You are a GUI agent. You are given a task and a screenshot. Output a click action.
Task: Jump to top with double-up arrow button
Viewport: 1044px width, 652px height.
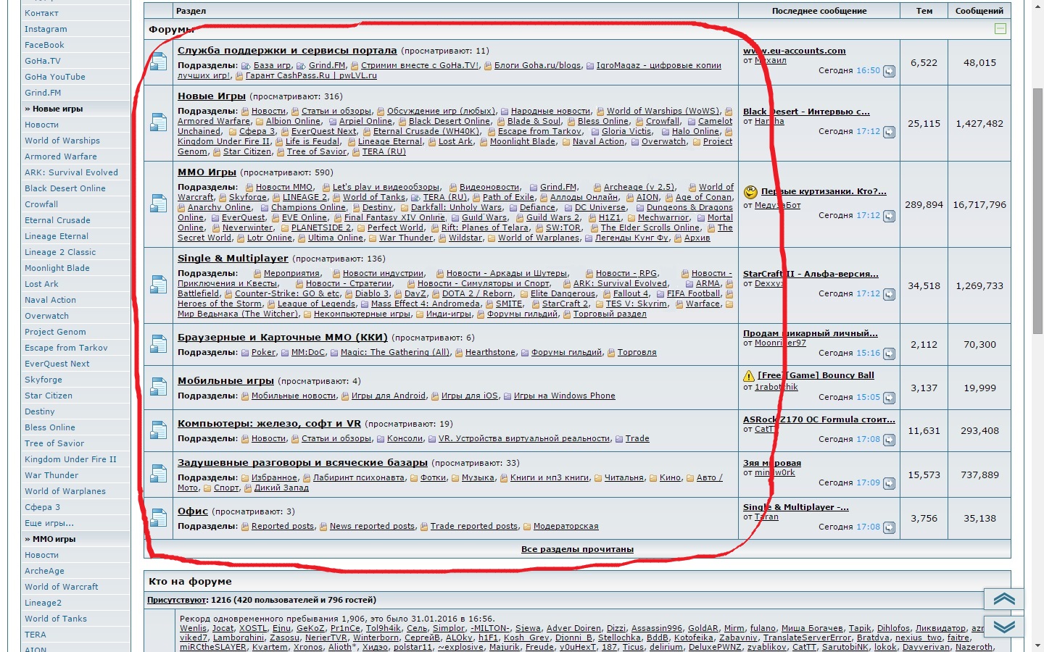[x=1003, y=599]
